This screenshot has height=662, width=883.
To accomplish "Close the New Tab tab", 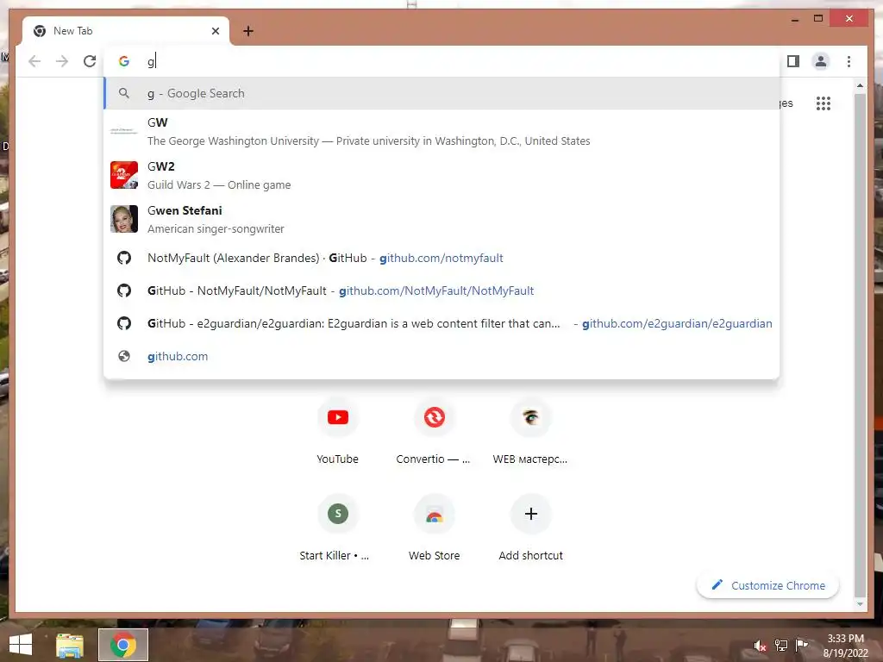I will (215, 31).
